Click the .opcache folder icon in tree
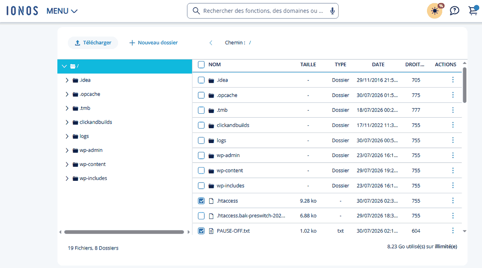482x268 pixels. 75,94
